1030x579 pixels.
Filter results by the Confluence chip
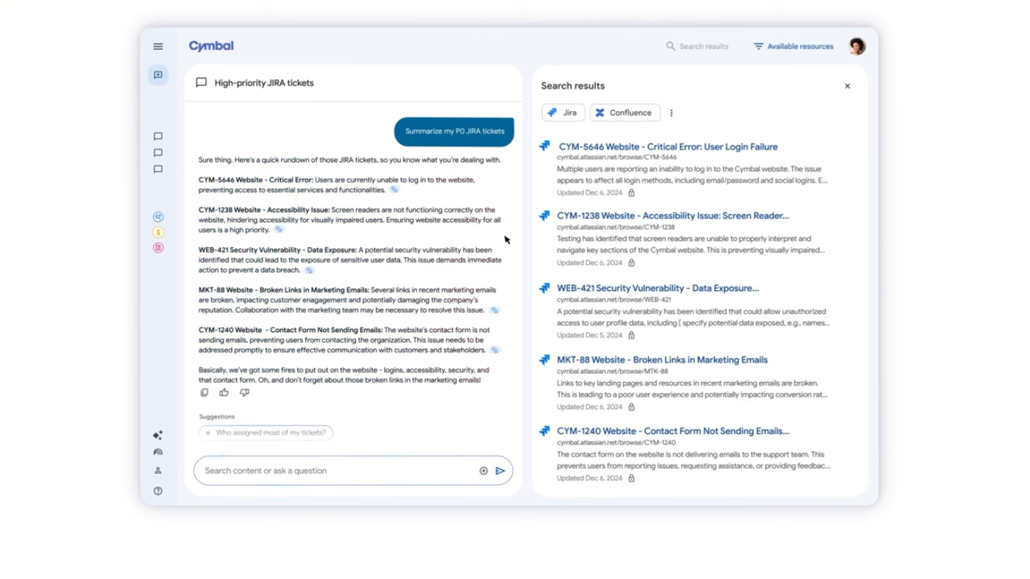click(x=625, y=112)
